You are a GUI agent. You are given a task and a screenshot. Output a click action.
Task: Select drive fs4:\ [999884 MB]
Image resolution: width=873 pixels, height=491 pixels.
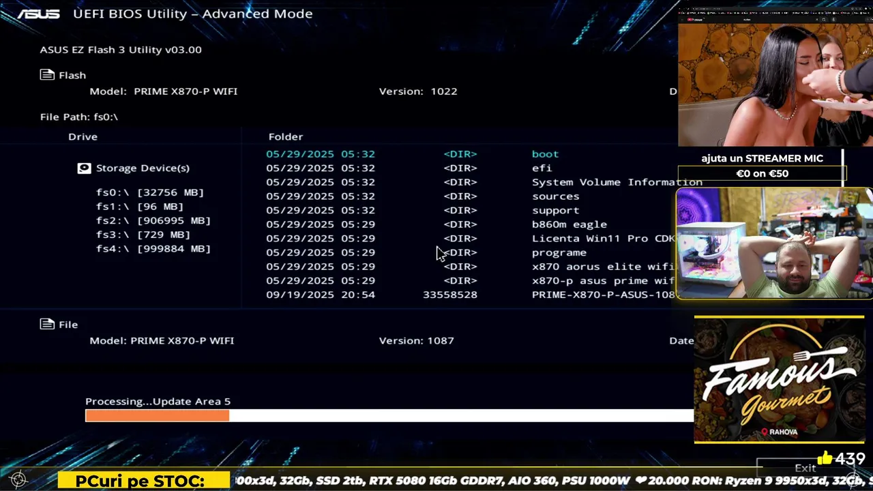click(x=153, y=248)
